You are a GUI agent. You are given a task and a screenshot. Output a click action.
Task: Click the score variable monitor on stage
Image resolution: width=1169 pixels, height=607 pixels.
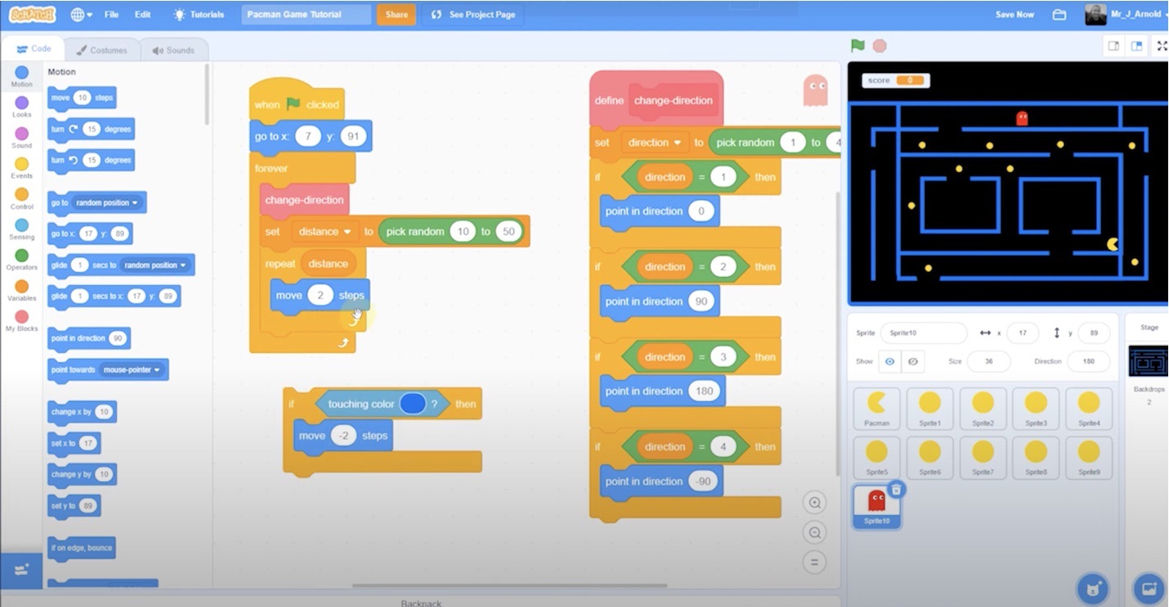[x=895, y=80]
